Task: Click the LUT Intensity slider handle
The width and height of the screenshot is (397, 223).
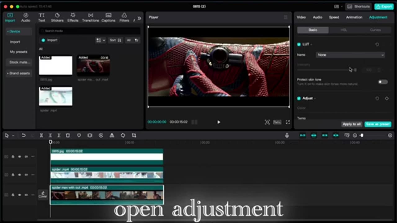Action: [x=355, y=70]
